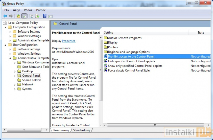Image resolution: width=213 pixels, height=140 pixels.
Task: Click the State column header
Action: (201, 33)
